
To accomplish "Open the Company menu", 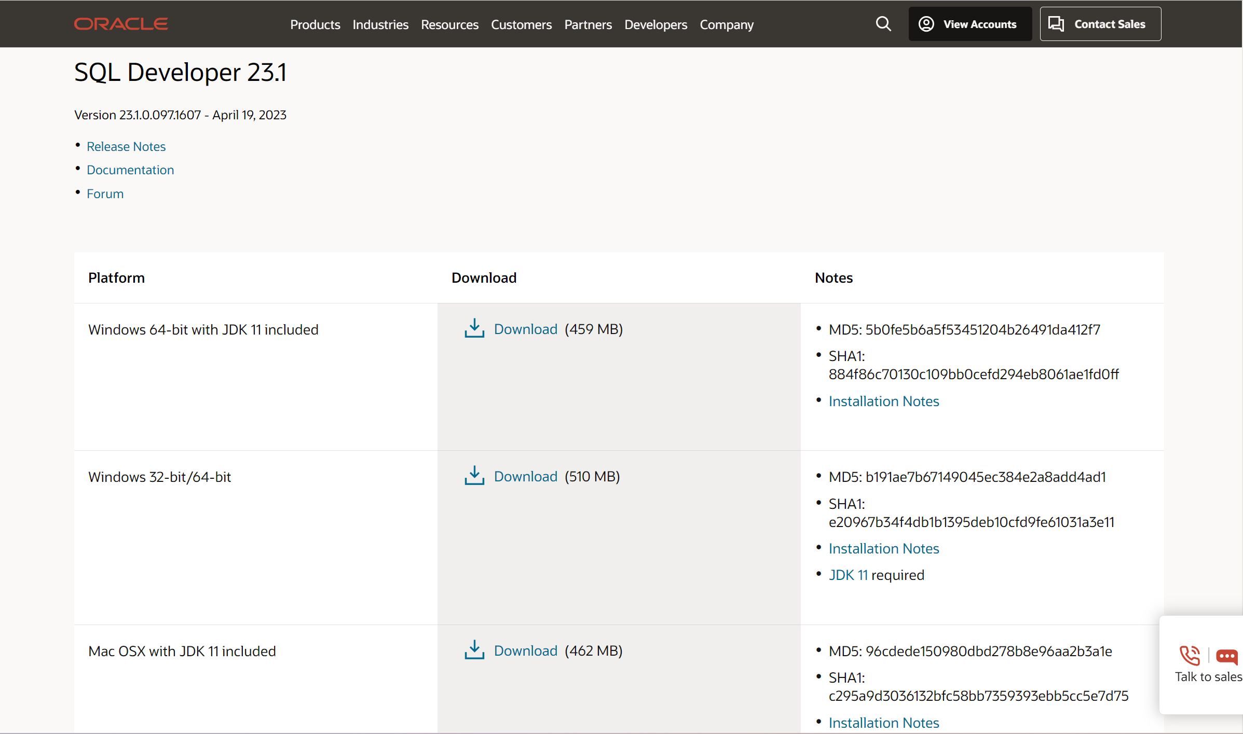I will 727,24.
